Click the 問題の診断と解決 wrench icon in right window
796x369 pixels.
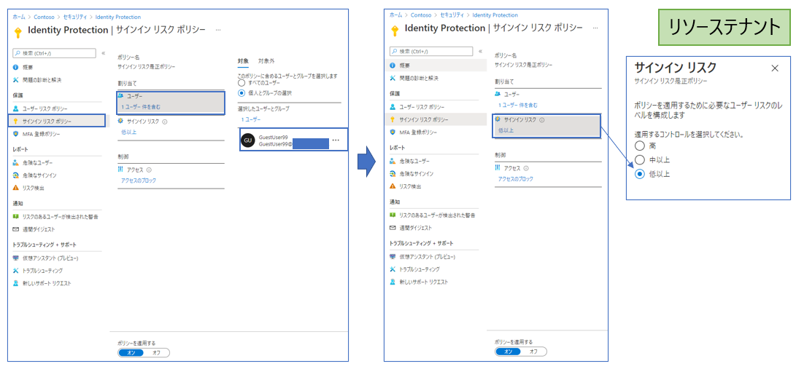coord(393,79)
